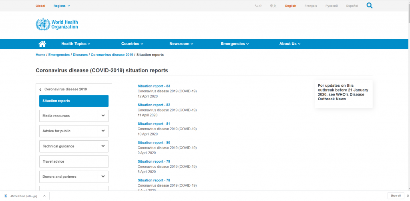Close the downloads bar
This screenshot has height=201, width=410.
coord(408,195)
